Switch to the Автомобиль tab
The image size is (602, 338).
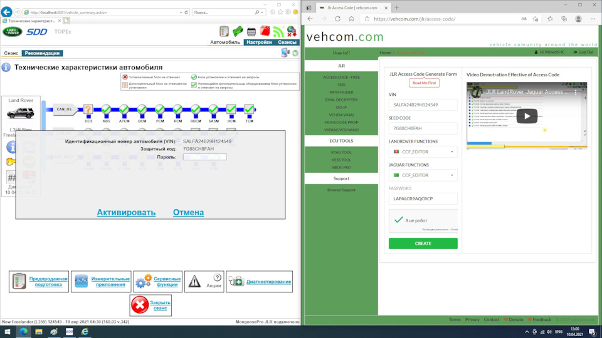coord(225,42)
